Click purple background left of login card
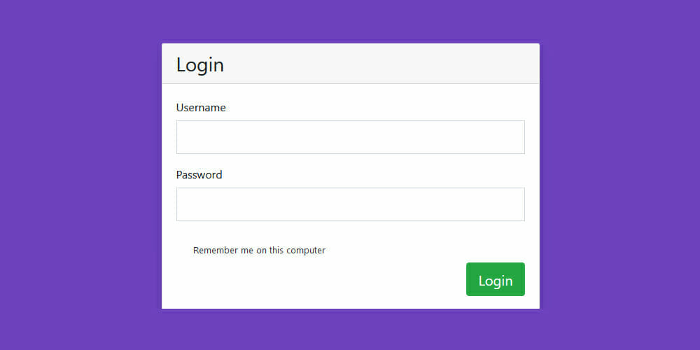This screenshot has height=350, width=700. coord(80,175)
